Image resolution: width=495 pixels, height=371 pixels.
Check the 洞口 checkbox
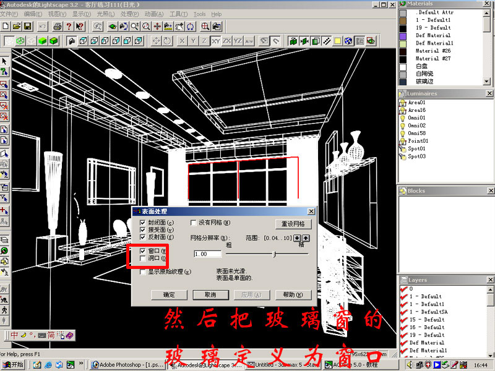pyautogui.click(x=143, y=258)
